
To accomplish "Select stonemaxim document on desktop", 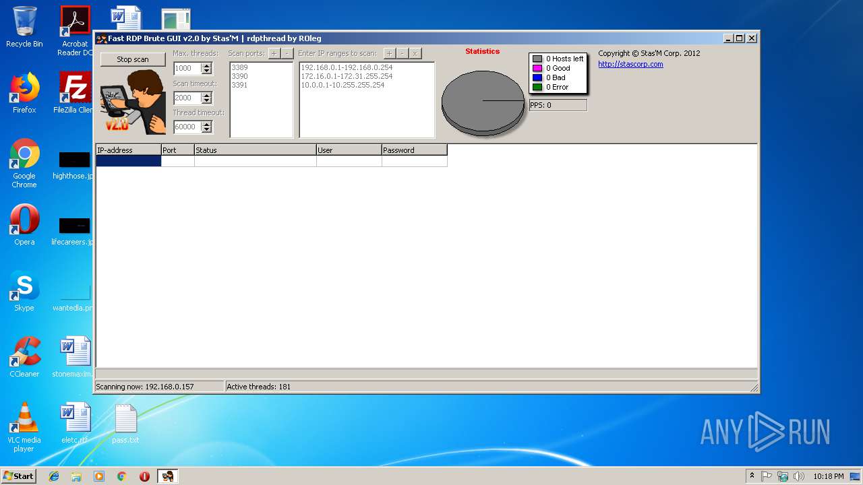I will click(74, 357).
